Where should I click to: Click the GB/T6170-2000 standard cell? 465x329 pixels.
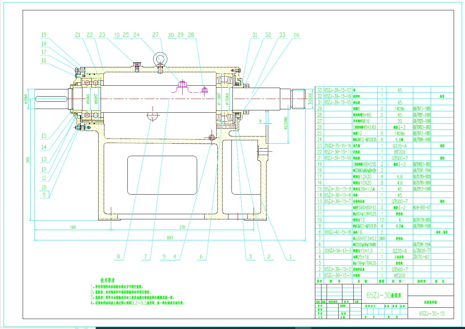tap(422, 220)
